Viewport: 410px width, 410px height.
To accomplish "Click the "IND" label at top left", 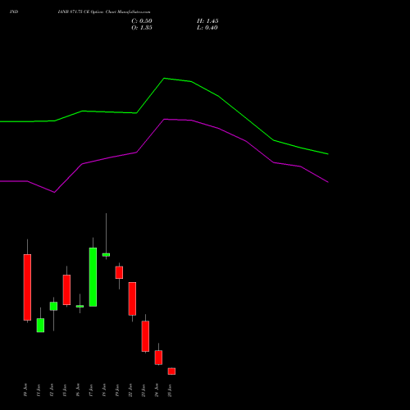I will pyautogui.click(x=14, y=11).
